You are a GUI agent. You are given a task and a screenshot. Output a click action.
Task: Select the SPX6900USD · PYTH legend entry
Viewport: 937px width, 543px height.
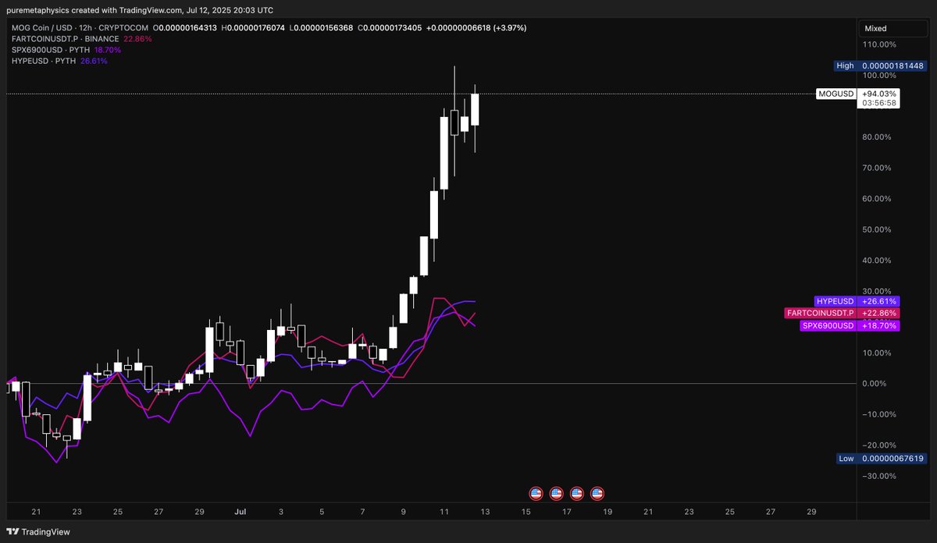(x=50, y=49)
